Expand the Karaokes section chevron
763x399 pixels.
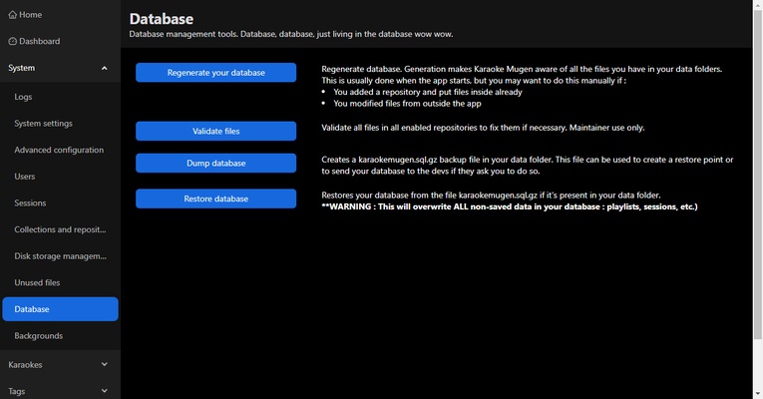(104, 364)
